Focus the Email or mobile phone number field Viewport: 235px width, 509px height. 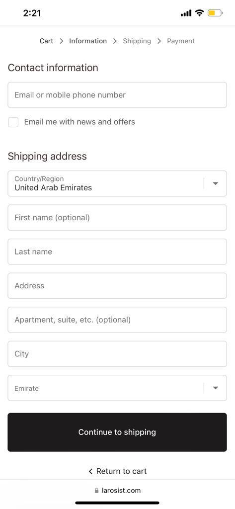[117, 95]
